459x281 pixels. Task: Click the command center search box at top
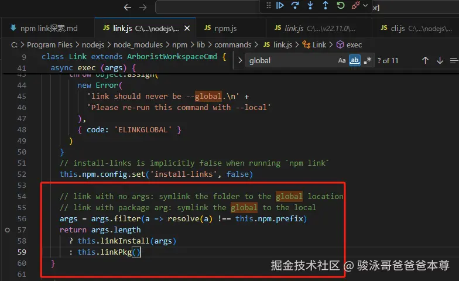click(x=208, y=7)
